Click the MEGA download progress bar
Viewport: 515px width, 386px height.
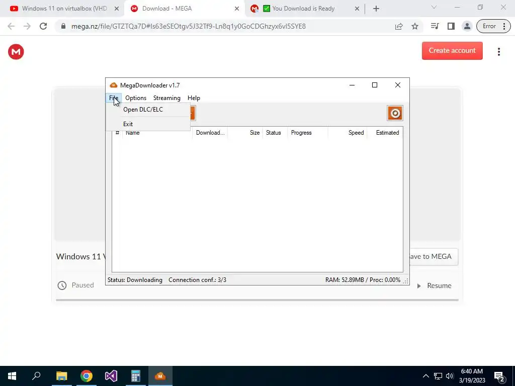(x=257, y=300)
